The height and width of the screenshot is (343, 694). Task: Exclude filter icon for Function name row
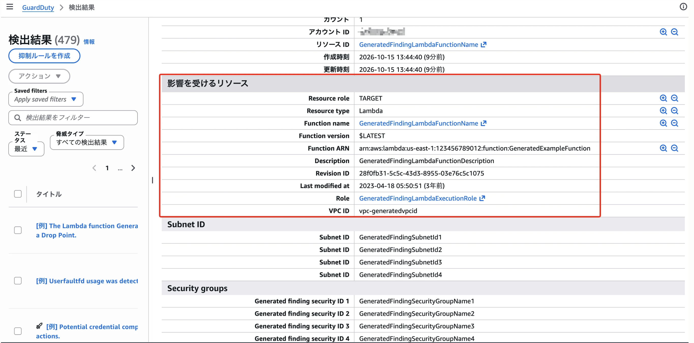point(674,123)
